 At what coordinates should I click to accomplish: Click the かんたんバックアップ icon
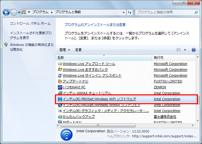(60, 117)
